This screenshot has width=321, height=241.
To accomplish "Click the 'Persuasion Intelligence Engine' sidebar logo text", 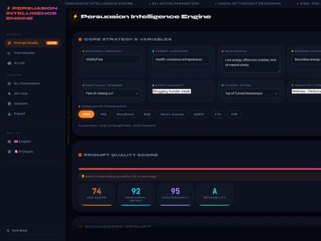I will (32, 13).
